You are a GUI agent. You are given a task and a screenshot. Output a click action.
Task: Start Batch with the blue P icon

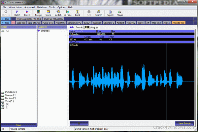(17, 13)
